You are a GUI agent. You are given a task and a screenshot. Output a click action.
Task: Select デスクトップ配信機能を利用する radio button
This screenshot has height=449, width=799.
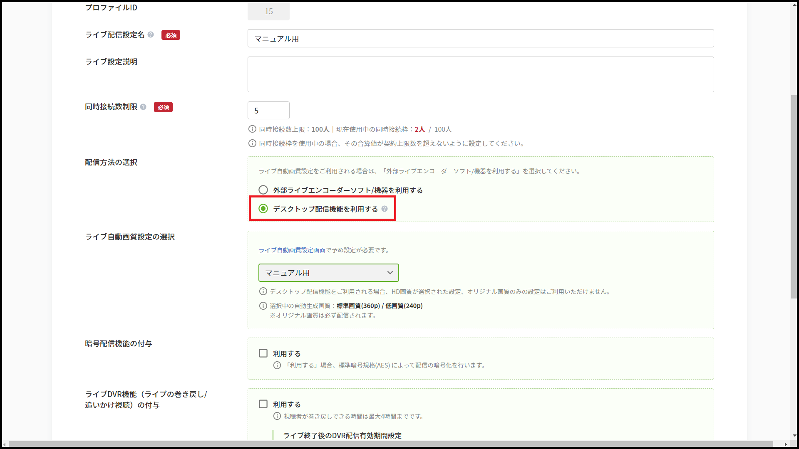tap(263, 209)
